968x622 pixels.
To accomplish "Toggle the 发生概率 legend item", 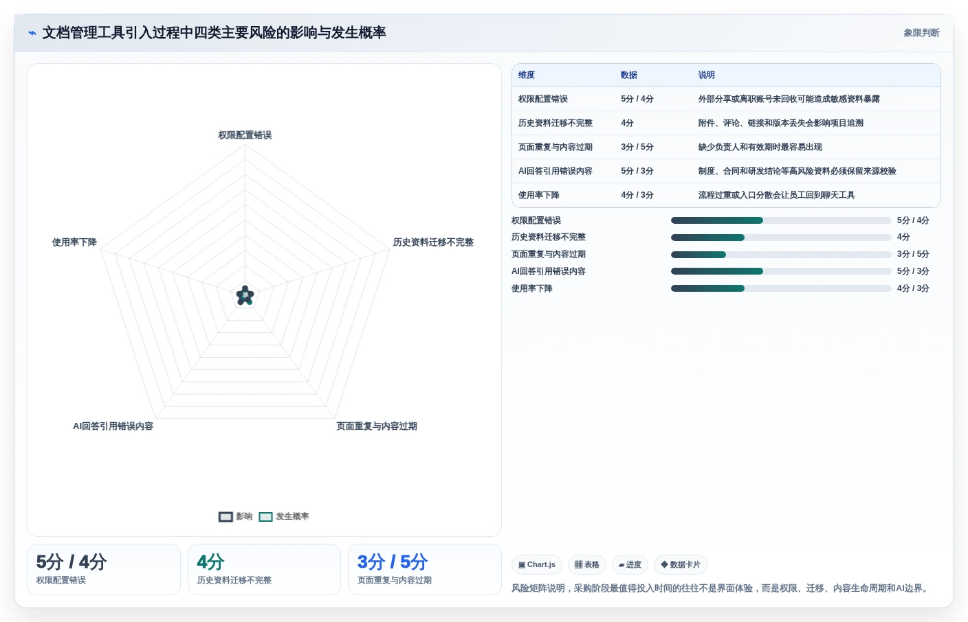I will coord(284,516).
